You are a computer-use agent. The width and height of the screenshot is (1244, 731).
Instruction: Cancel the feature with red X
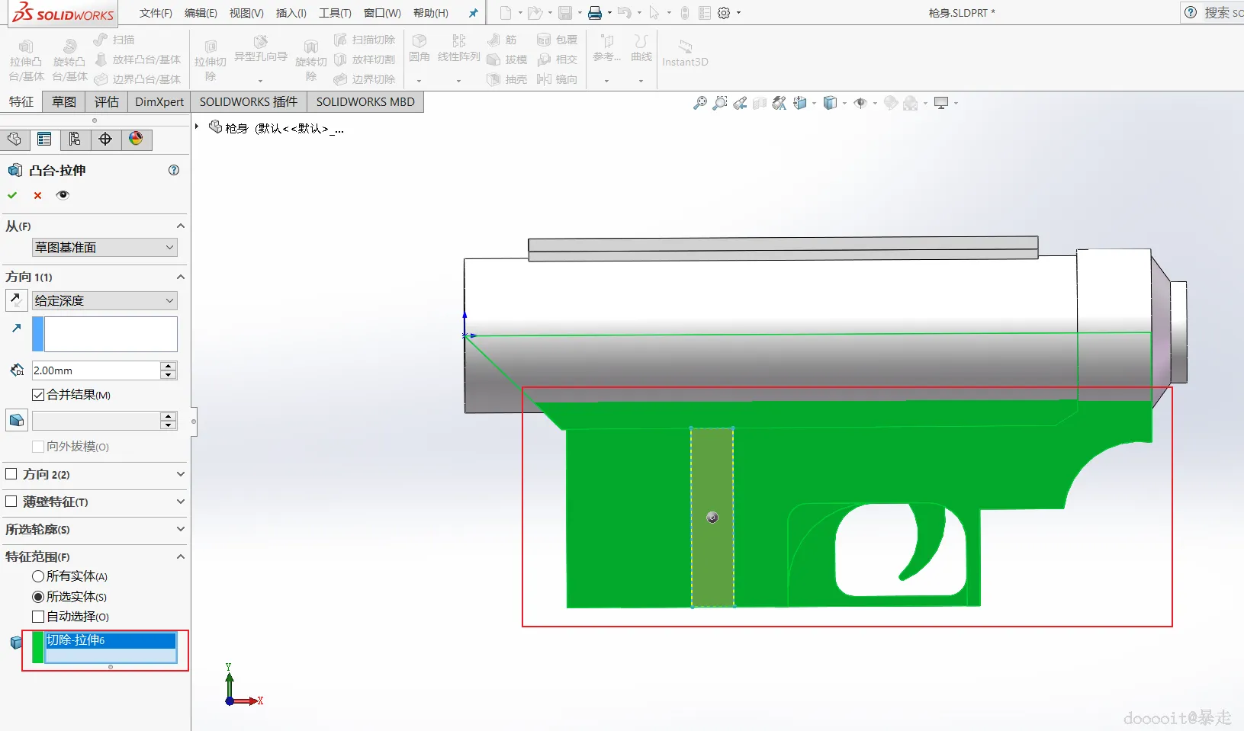tap(37, 195)
